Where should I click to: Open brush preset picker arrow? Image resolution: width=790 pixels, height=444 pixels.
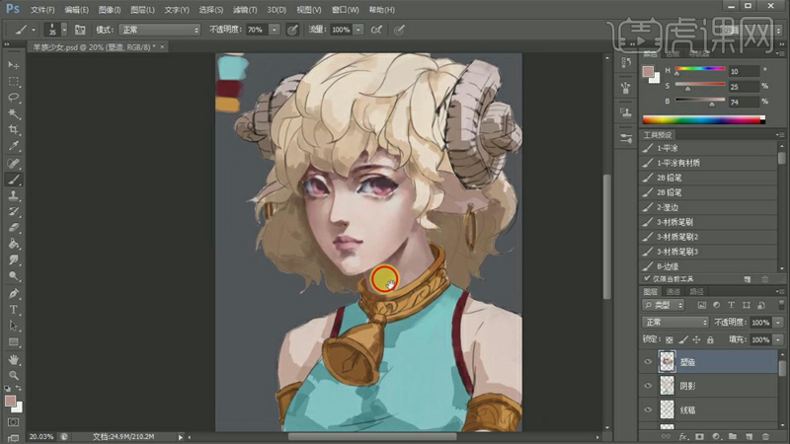click(64, 30)
